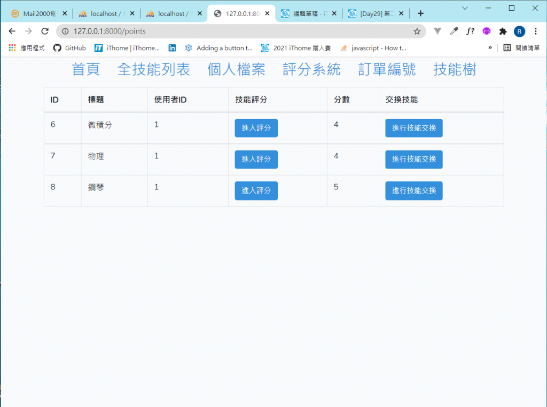This screenshot has width=547, height=407.
Task: Close the [Day29] tab
Action: pyautogui.click(x=401, y=13)
